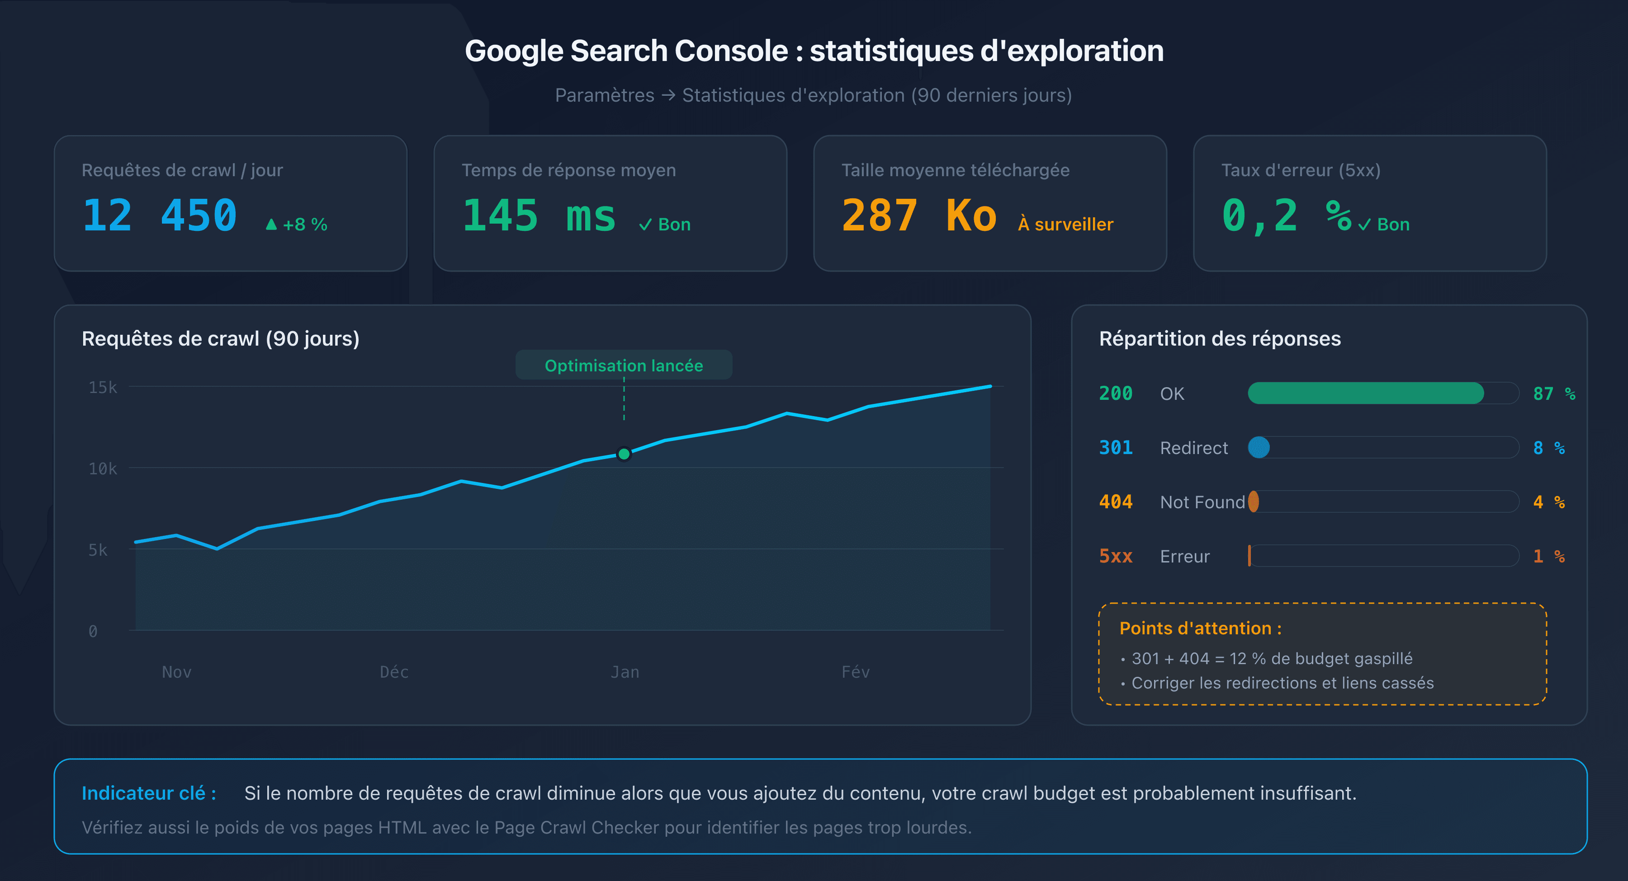Click the green optimization dot on the chart line
The height and width of the screenshot is (881, 1628).
coord(624,454)
